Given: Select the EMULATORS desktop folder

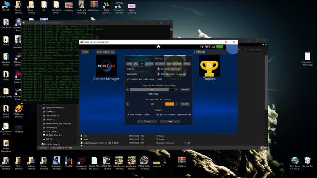Looking at the screenshot, I should coord(6,24).
